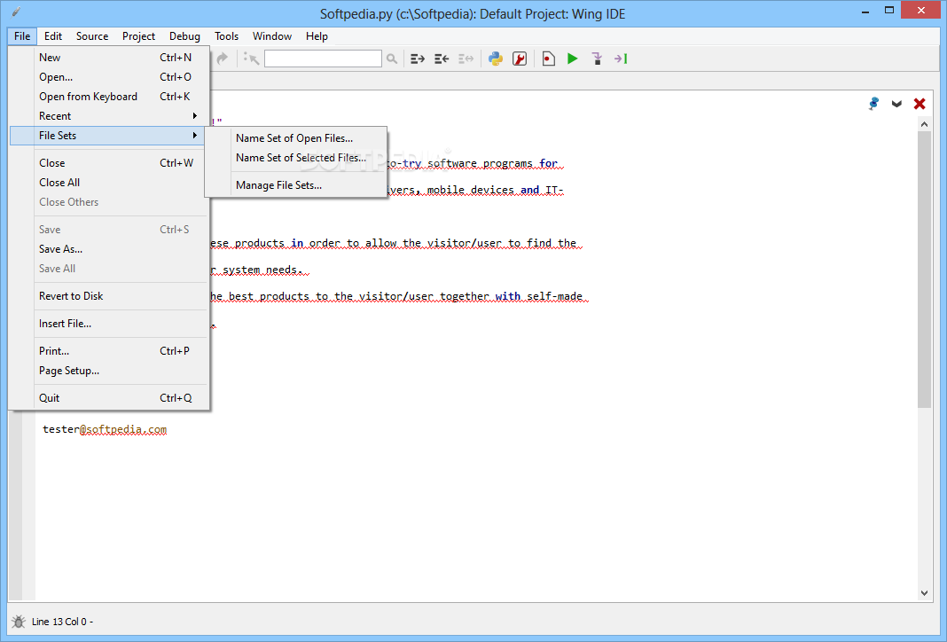Select the File Sets menu entry
The image size is (947, 642).
tap(107, 136)
